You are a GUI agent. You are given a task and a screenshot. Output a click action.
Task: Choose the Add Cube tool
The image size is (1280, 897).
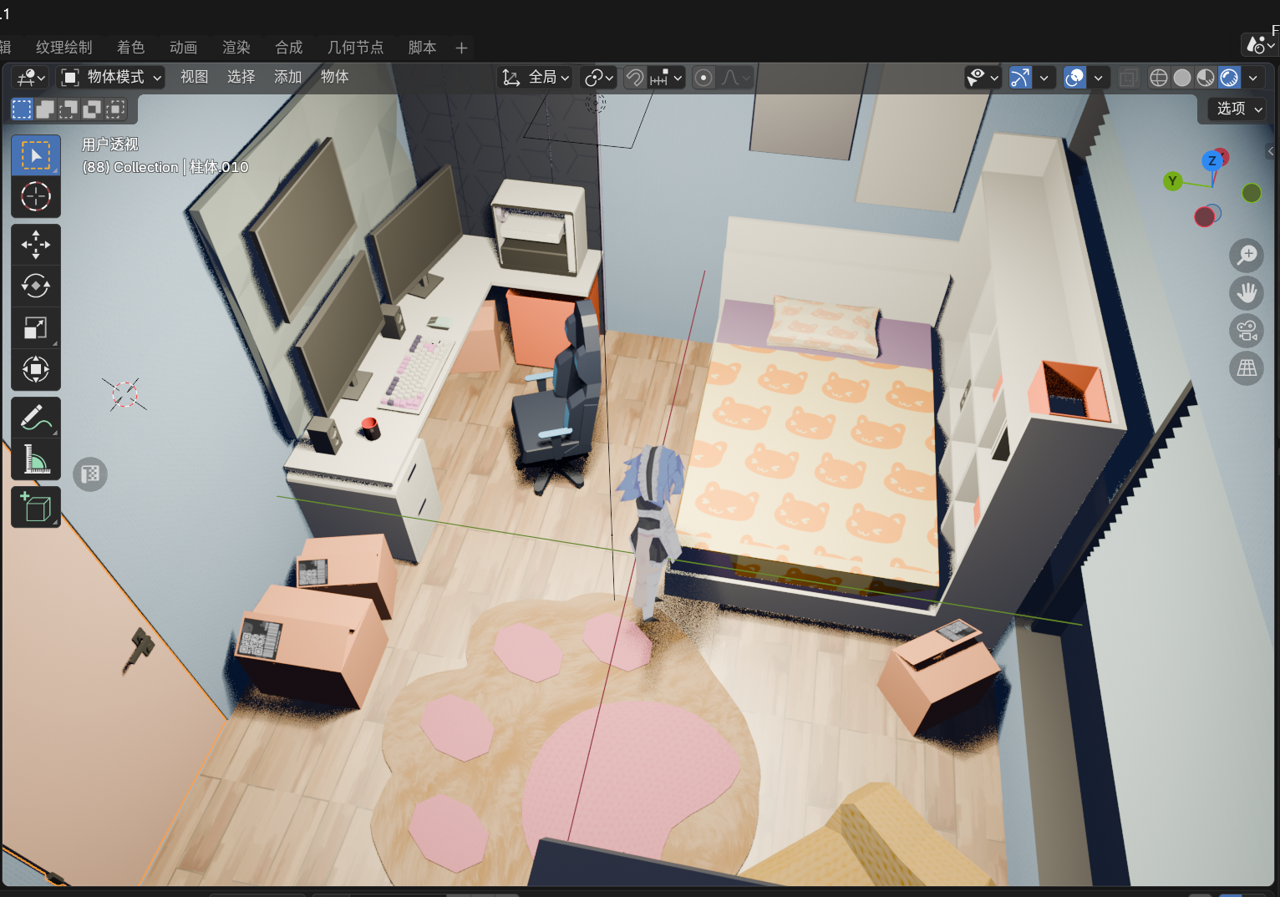(35, 507)
